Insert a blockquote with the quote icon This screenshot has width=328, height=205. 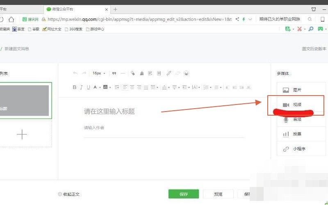point(114,73)
